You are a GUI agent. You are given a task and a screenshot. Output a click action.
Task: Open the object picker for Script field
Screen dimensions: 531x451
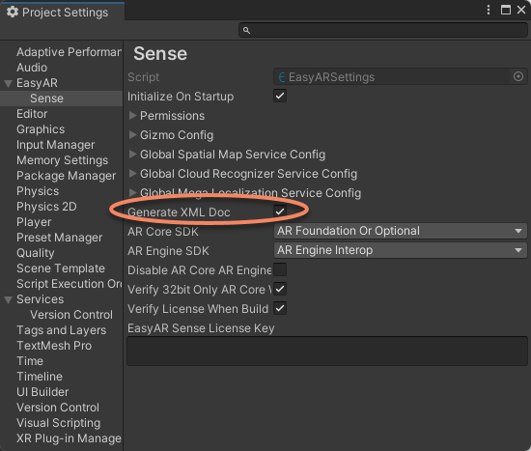click(x=517, y=76)
